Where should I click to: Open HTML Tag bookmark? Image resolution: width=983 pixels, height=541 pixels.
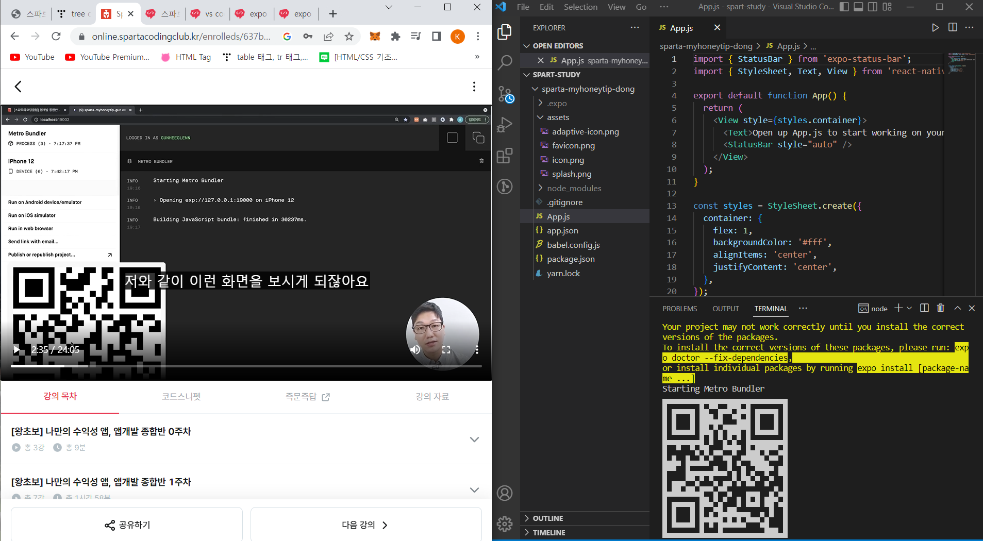(186, 57)
